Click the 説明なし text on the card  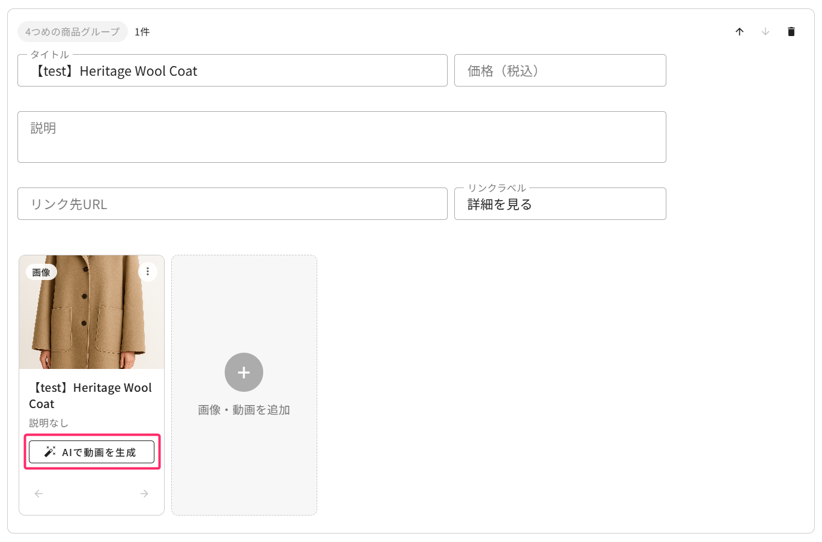point(49,423)
